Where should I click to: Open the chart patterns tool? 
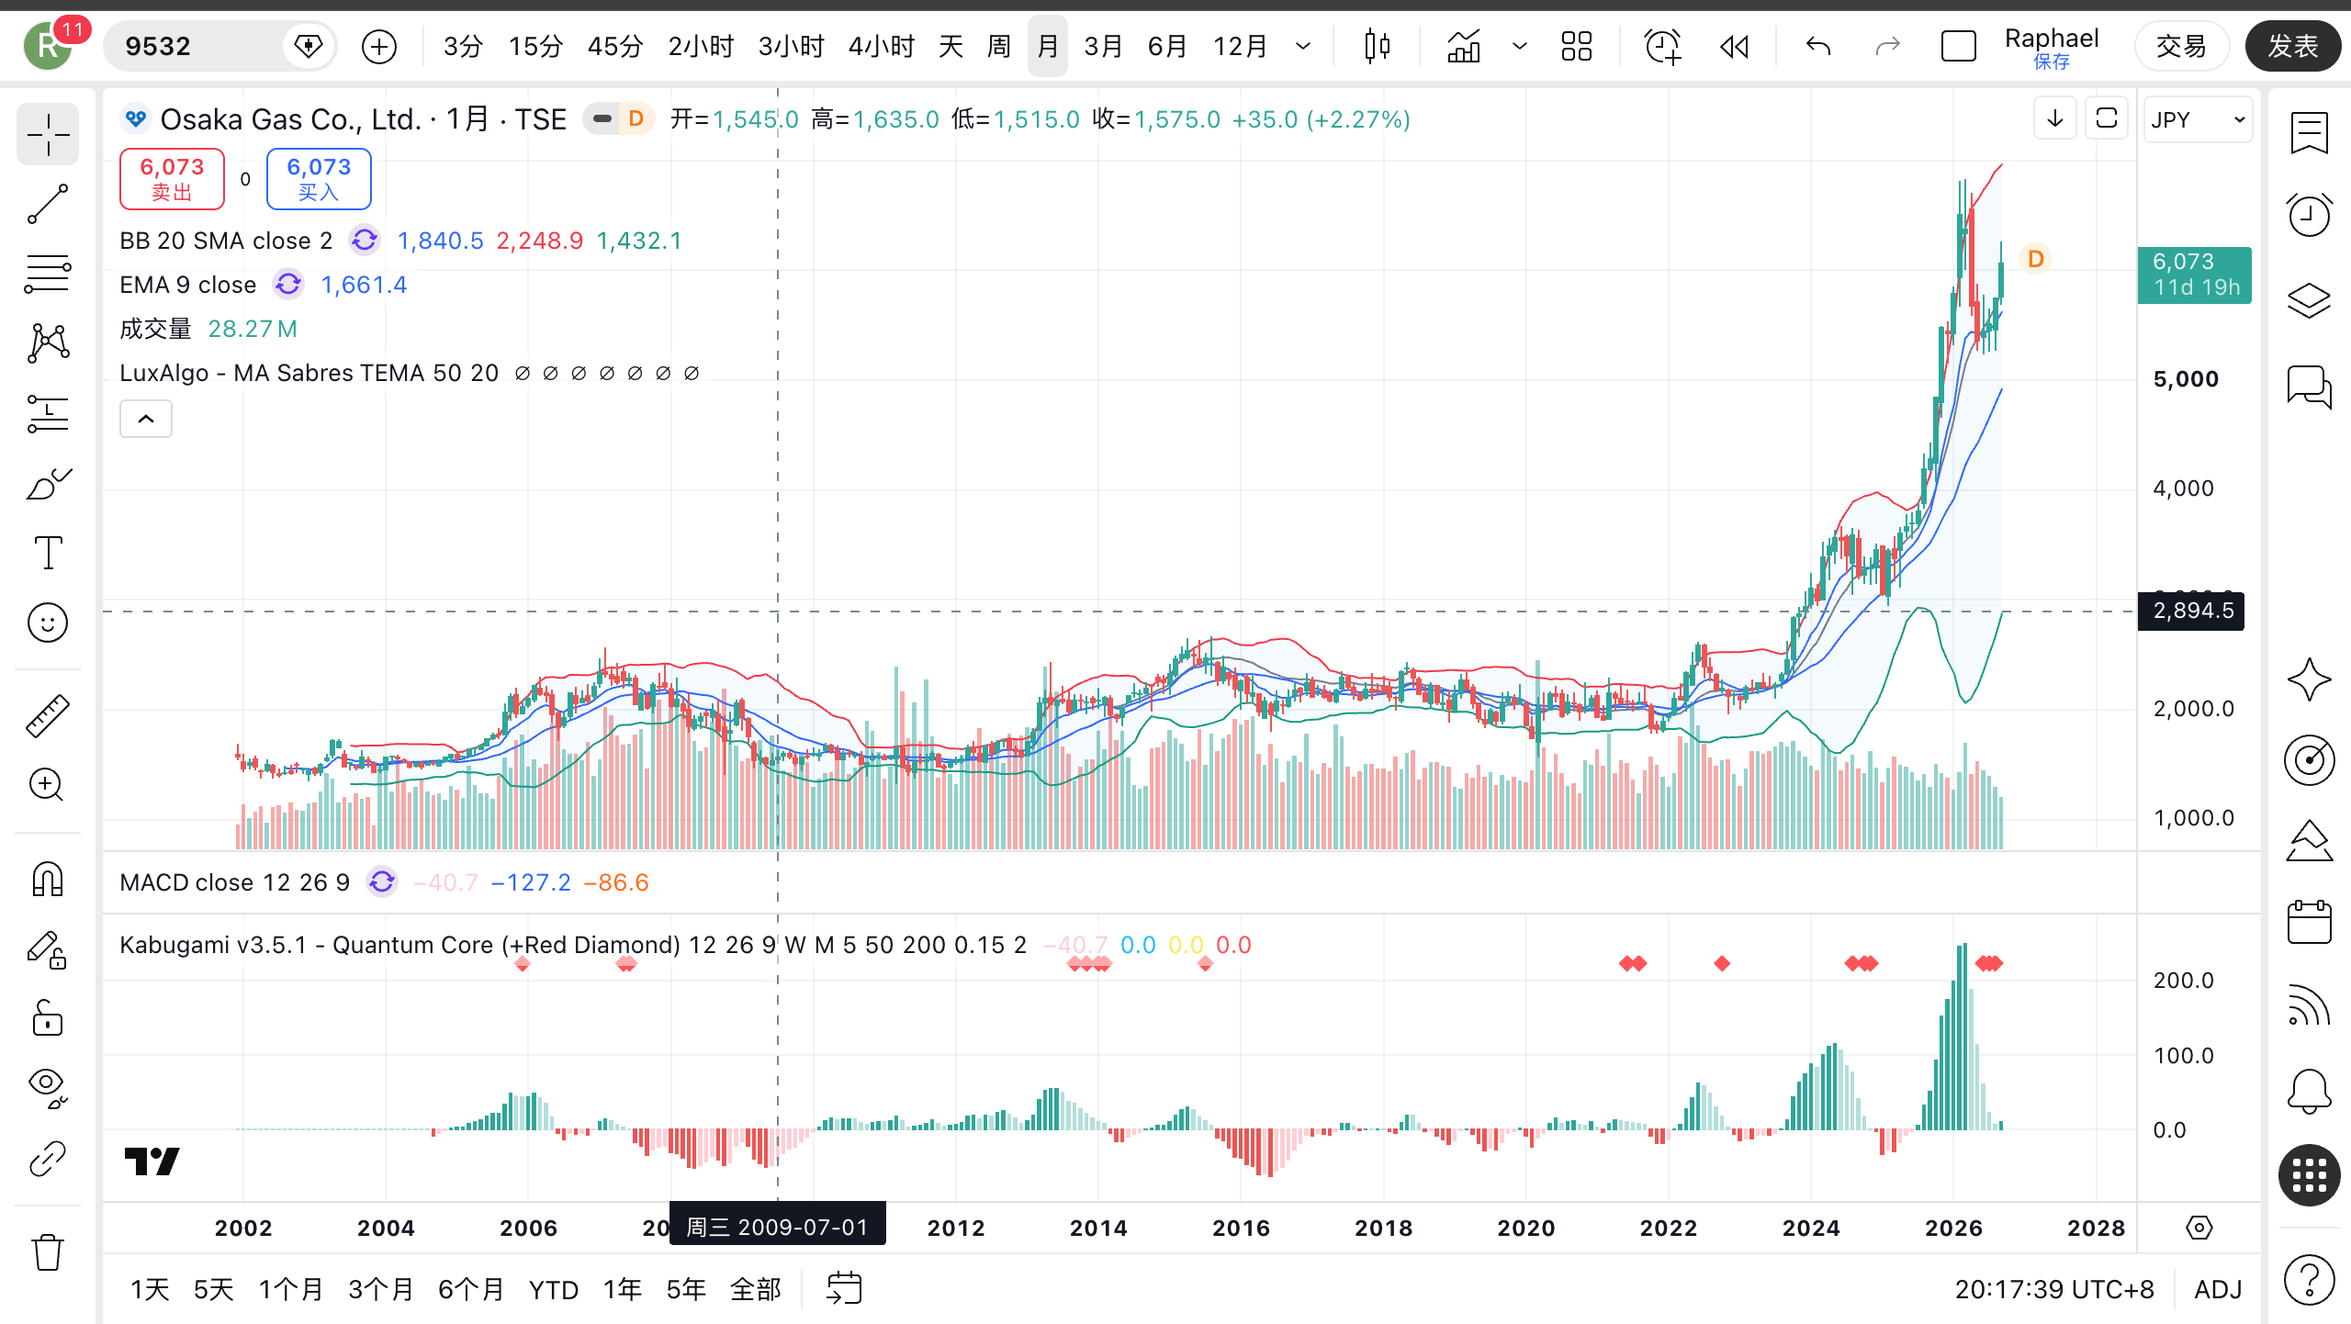(x=48, y=343)
